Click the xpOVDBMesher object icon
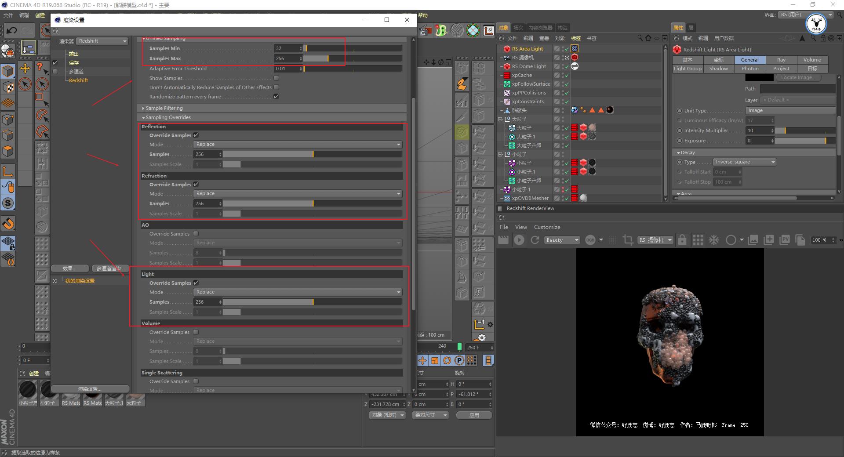Viewport: 844px width, 457px height. (x=507, y=198)
